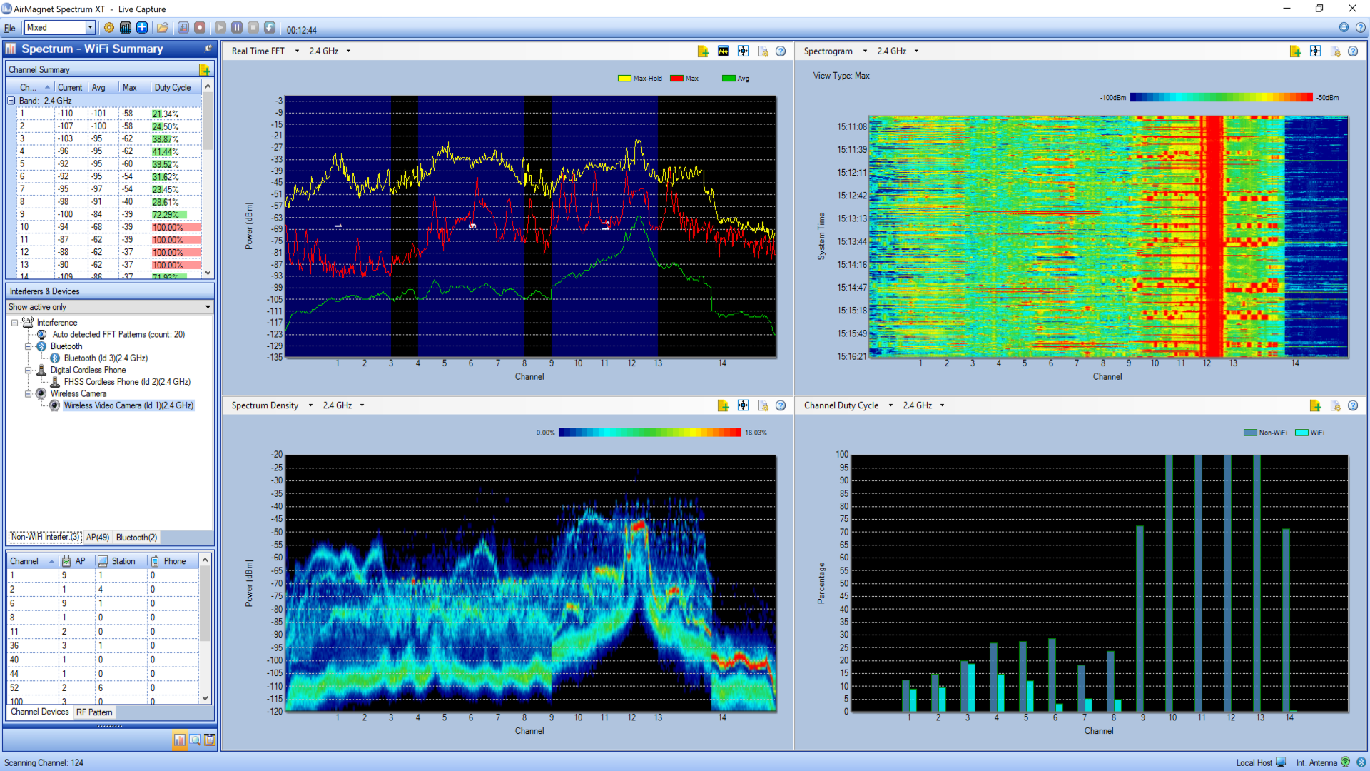Screen dimensions: 1370x771
Task: Open the gear settings icon in toolbar
Action: pyautogui.click(x=108, y=28)
